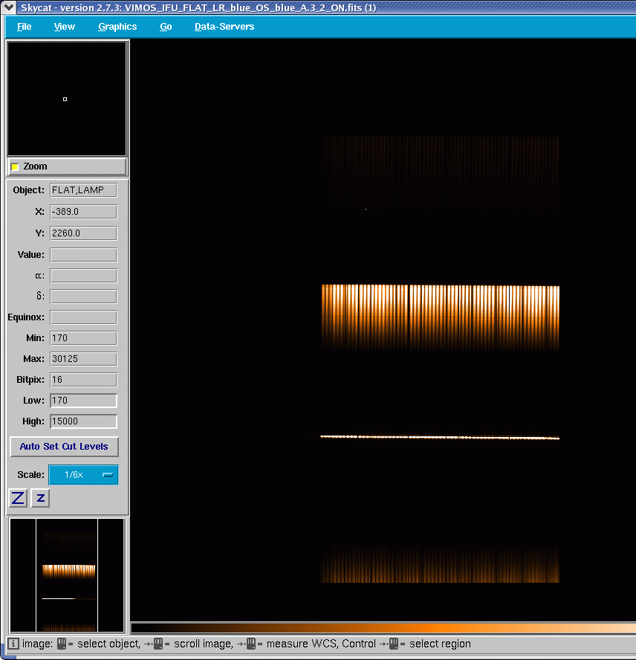Click the declination δ field
The image size is (636, 660).
tap(83, 297)
